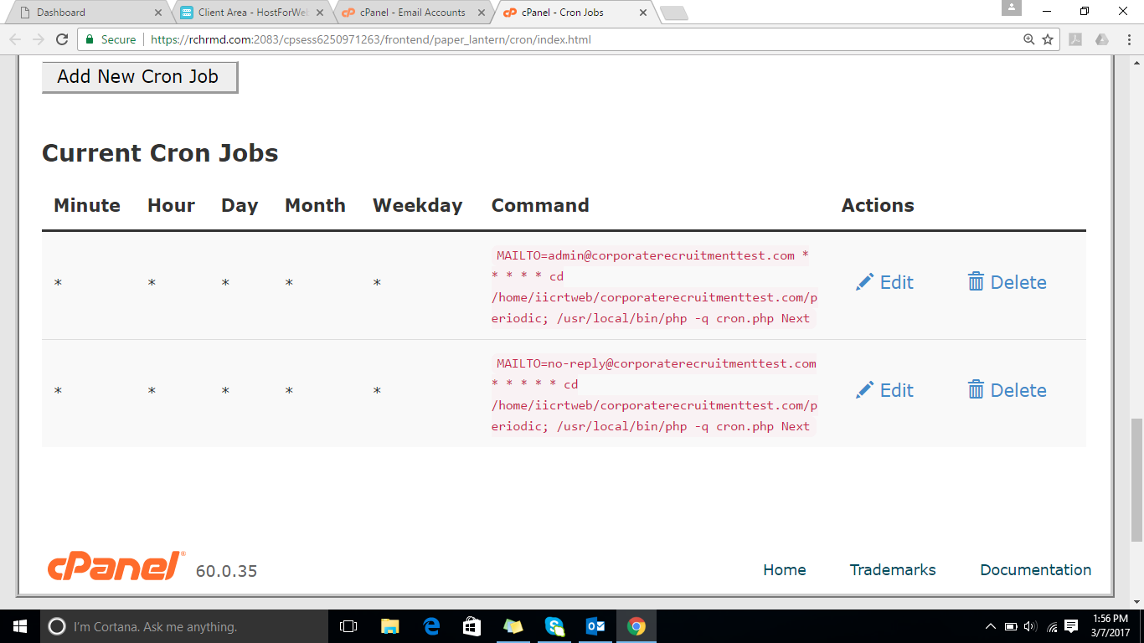Open the Documentation footer link
The height and width of the screenshot is (643, 1144).
click(x=1036, y=570)
